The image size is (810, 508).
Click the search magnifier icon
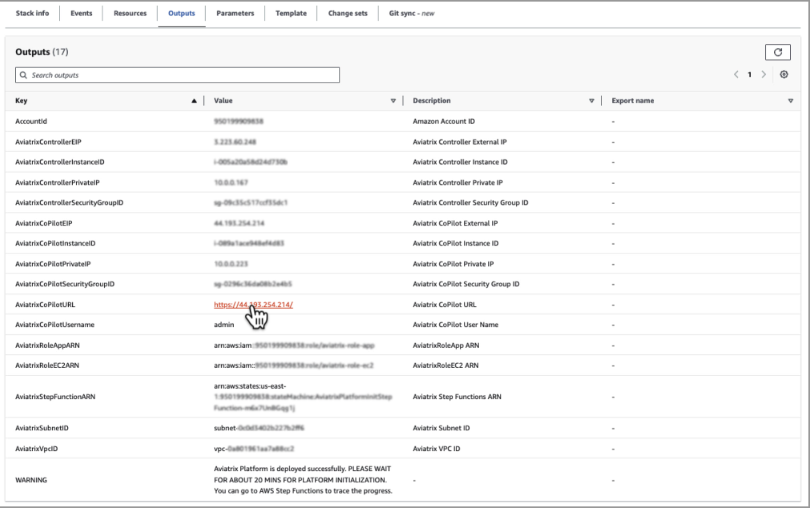click(x=23, y=75)
